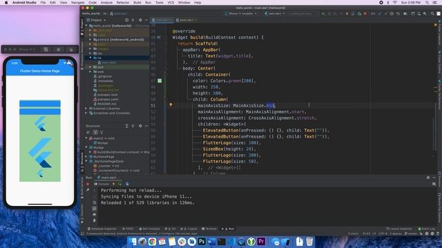Image resolution: width=442 pixels, height=248 pixels.
Task: Click the red Stop button in toolbar
Action: [365, 14]
